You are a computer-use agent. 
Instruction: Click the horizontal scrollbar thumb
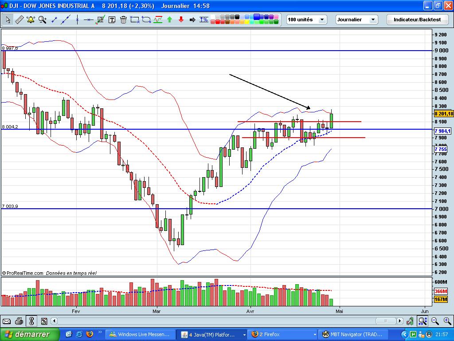coord(386,321)
